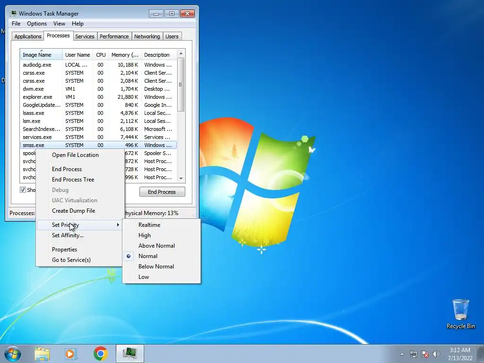
Task: Click Open File Location in context menu
Action: click(79, 155)
